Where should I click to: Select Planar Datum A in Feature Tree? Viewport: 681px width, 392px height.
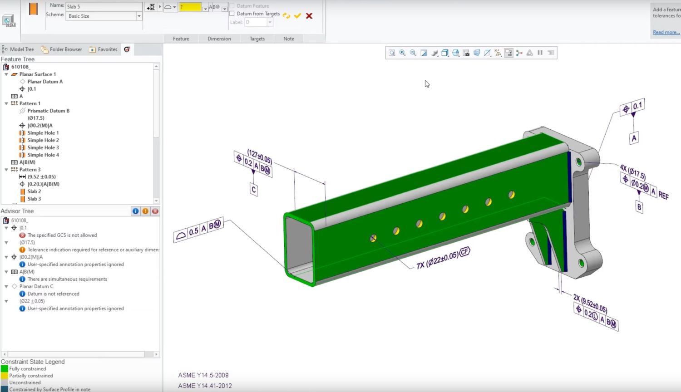coord(45,82)
